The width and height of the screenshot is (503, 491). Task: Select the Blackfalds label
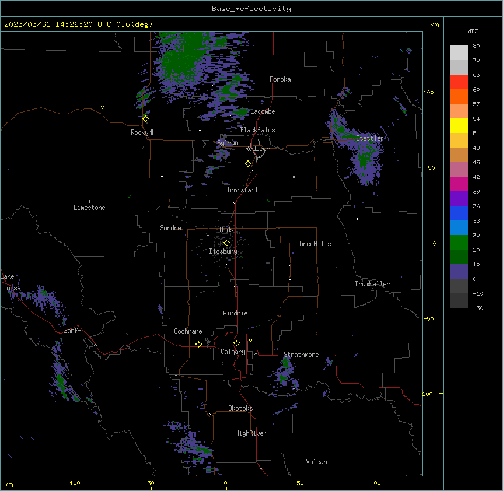(257, 130)
